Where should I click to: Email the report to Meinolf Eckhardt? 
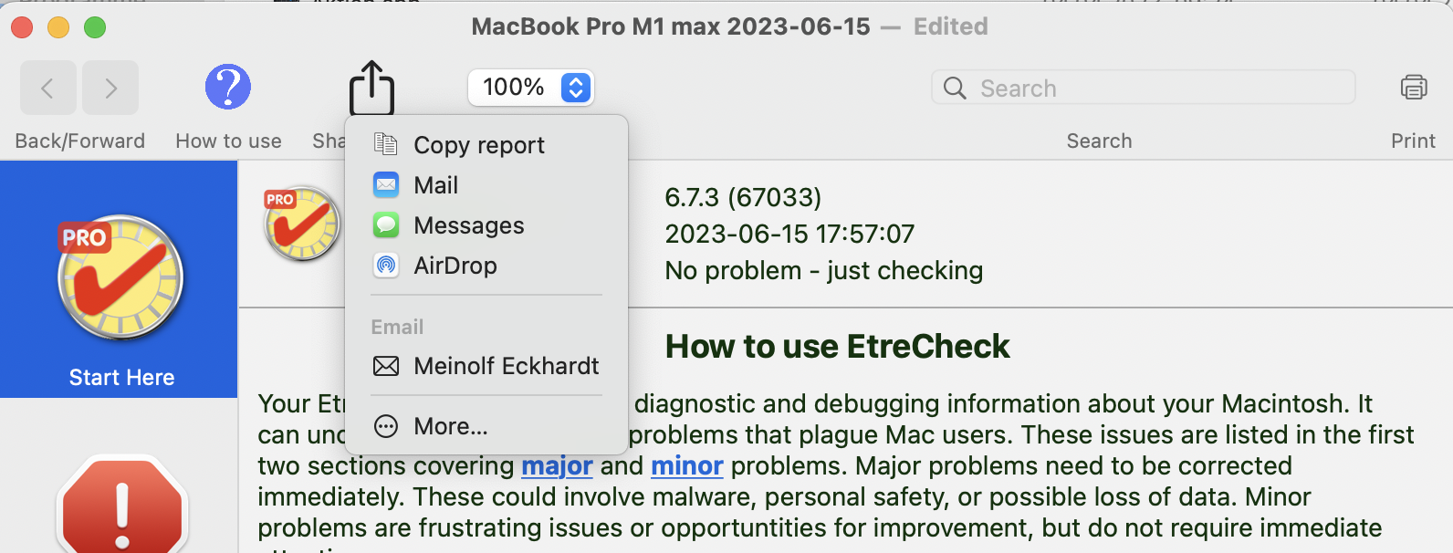pos(506,366)
